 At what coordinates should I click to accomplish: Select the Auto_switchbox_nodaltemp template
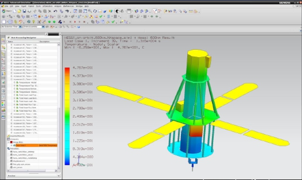(25, 158)
